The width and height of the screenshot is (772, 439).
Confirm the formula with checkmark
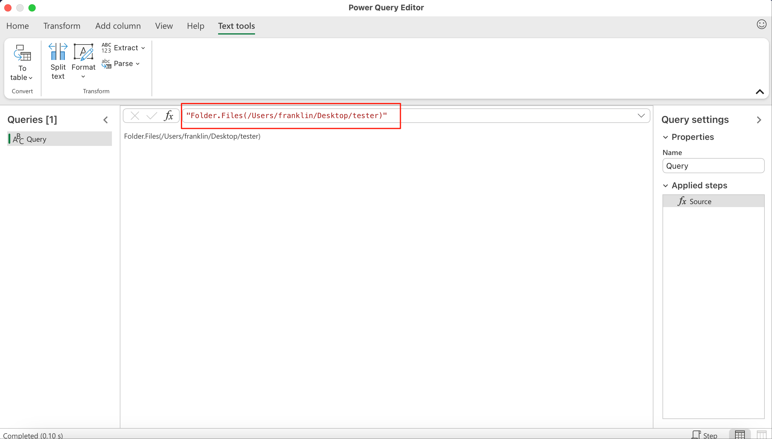(152, 116)
